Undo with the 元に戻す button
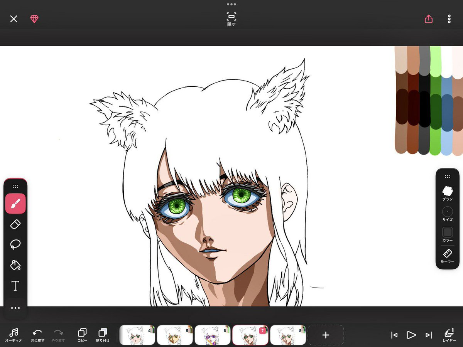This screenshot has width=463, height=347. 37,335
